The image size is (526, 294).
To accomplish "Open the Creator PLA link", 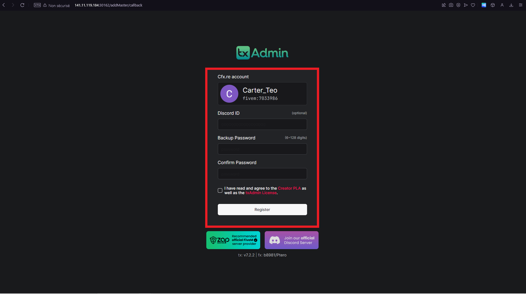I will (x=289, y=188).
